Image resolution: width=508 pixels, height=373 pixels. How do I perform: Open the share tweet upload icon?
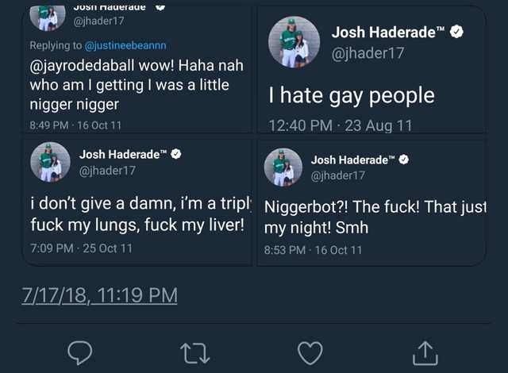pos(425,353)
